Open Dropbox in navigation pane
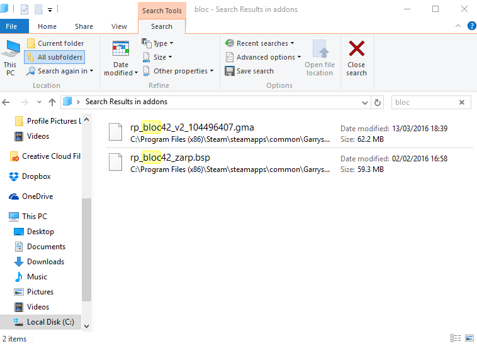 (30, 176)
